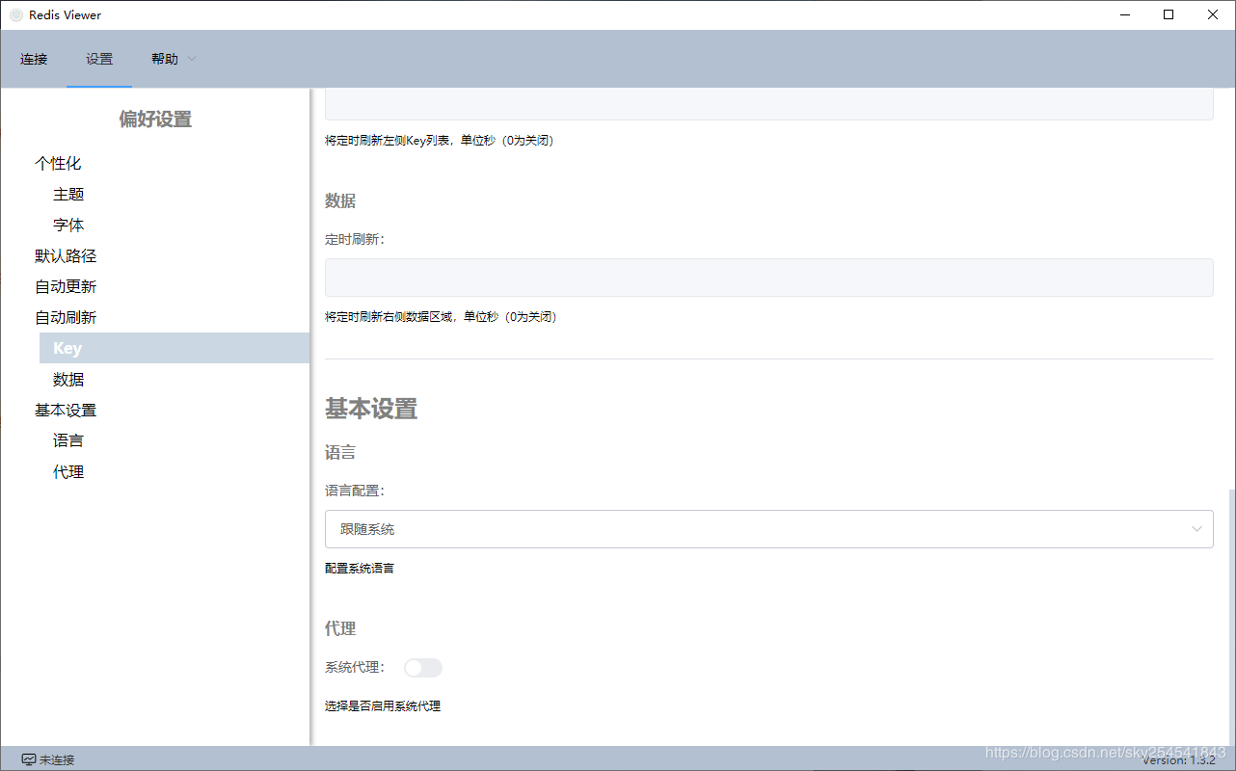Click the 偏好设置 sidebar heading
Screen dimensions: 1236x771
pos(155,120)
